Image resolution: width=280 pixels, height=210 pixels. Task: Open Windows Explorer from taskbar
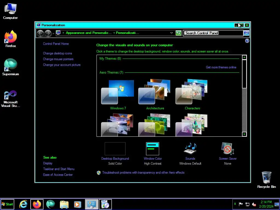coord(64,204)
